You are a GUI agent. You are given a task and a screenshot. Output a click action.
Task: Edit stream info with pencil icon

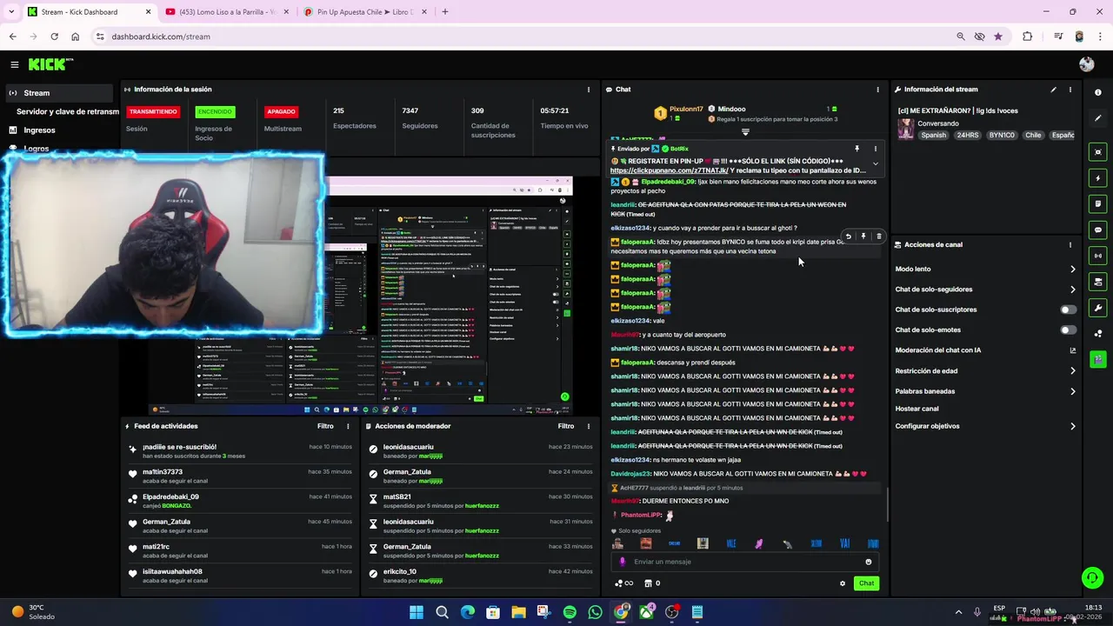click(1053, 90)
